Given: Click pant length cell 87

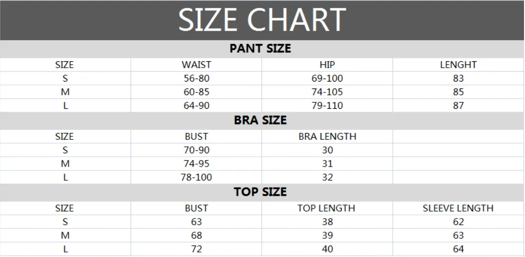Looking at the screenshot, I should click(x=458, y=105).
